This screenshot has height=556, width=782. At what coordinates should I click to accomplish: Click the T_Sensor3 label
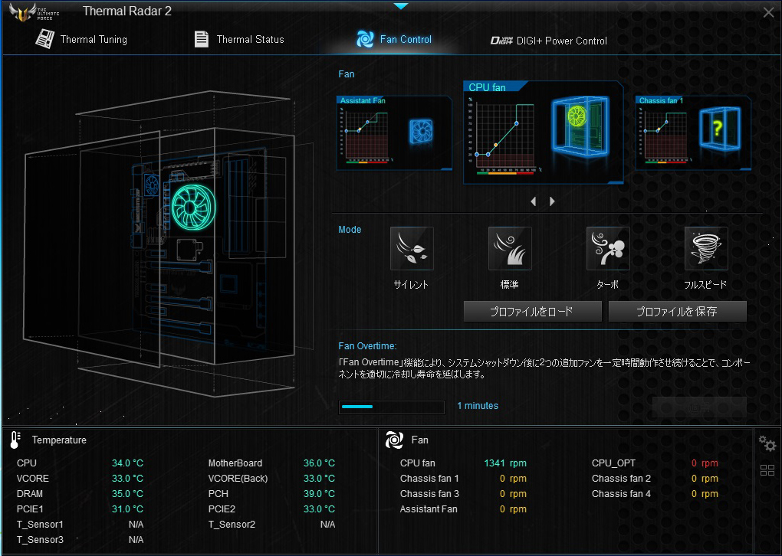tap(40, 540)
